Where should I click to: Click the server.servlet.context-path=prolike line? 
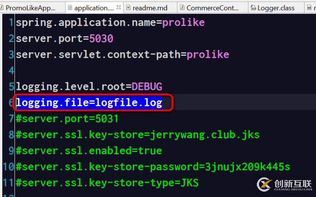(122, 54)
